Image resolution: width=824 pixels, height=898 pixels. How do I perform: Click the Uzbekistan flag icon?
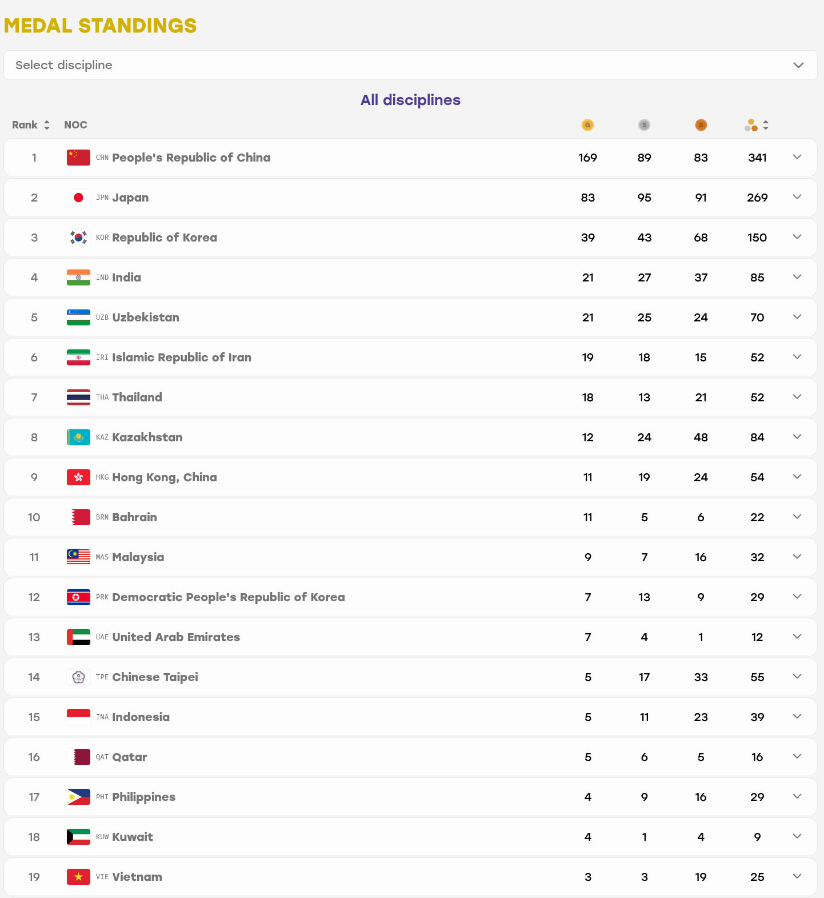coord(78,317)
